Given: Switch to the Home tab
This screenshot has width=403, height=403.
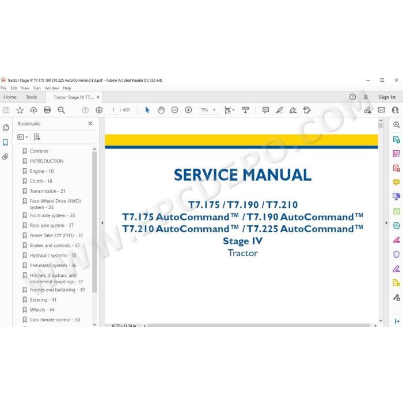Looking at the screenshot, I should pos(10,97).
